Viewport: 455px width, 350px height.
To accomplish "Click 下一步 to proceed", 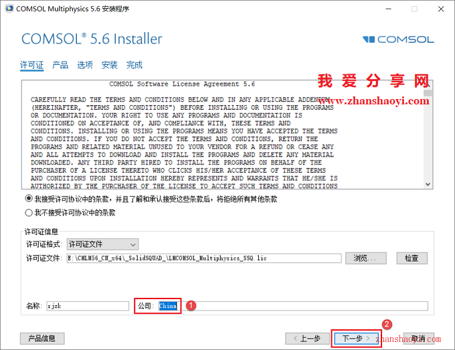I will click(x=357, y=339).
